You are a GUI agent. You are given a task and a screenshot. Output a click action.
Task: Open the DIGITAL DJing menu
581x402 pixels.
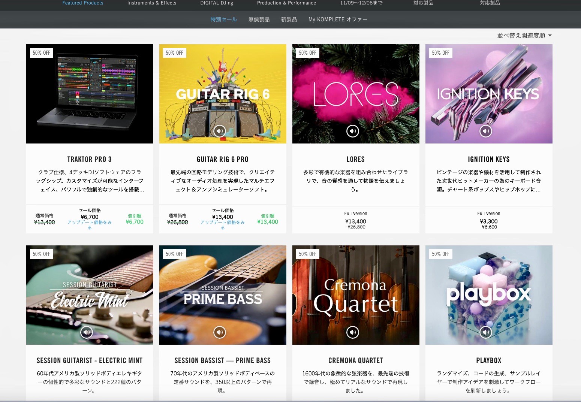[x=217, y=3]
